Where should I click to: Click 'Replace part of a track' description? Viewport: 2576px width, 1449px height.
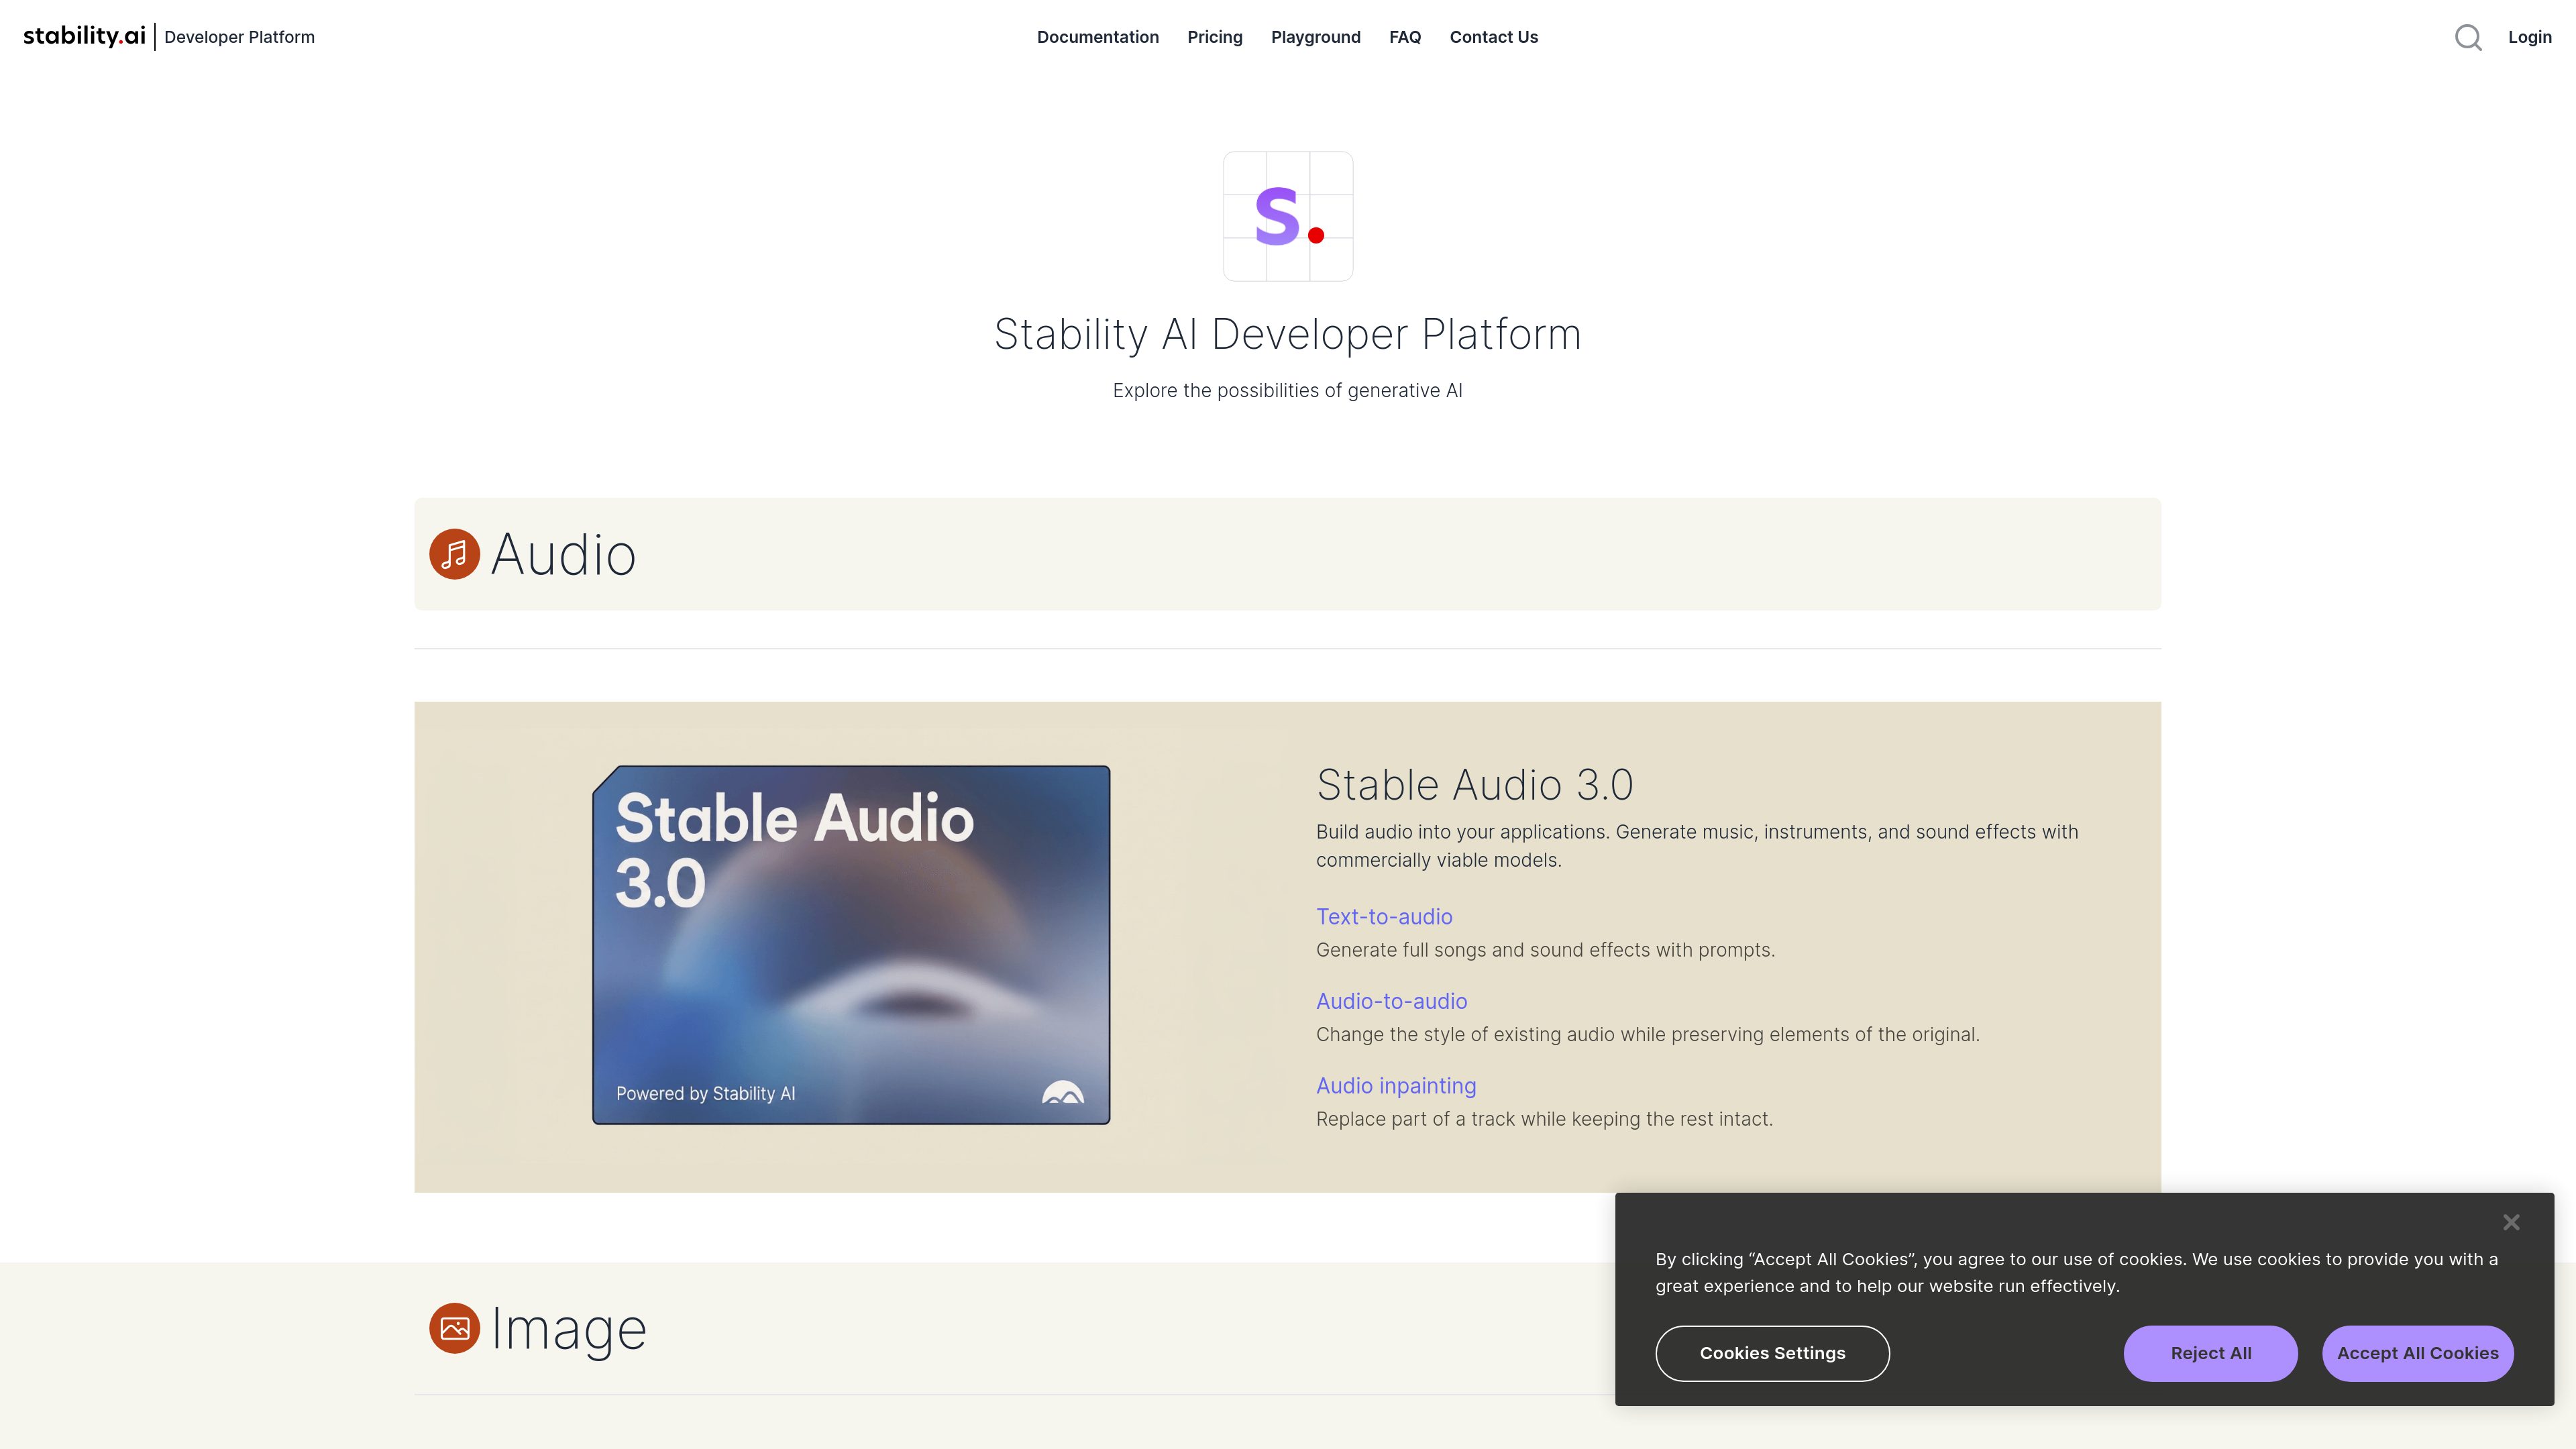[x=1544, y=1119]
